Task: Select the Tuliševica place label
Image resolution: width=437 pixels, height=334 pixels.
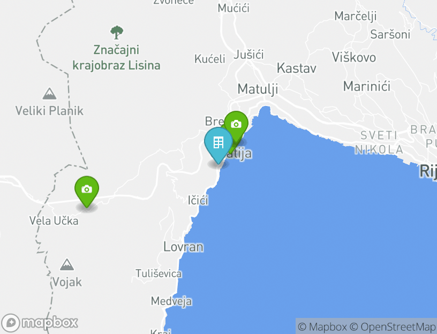Action: tap(159, 274)
